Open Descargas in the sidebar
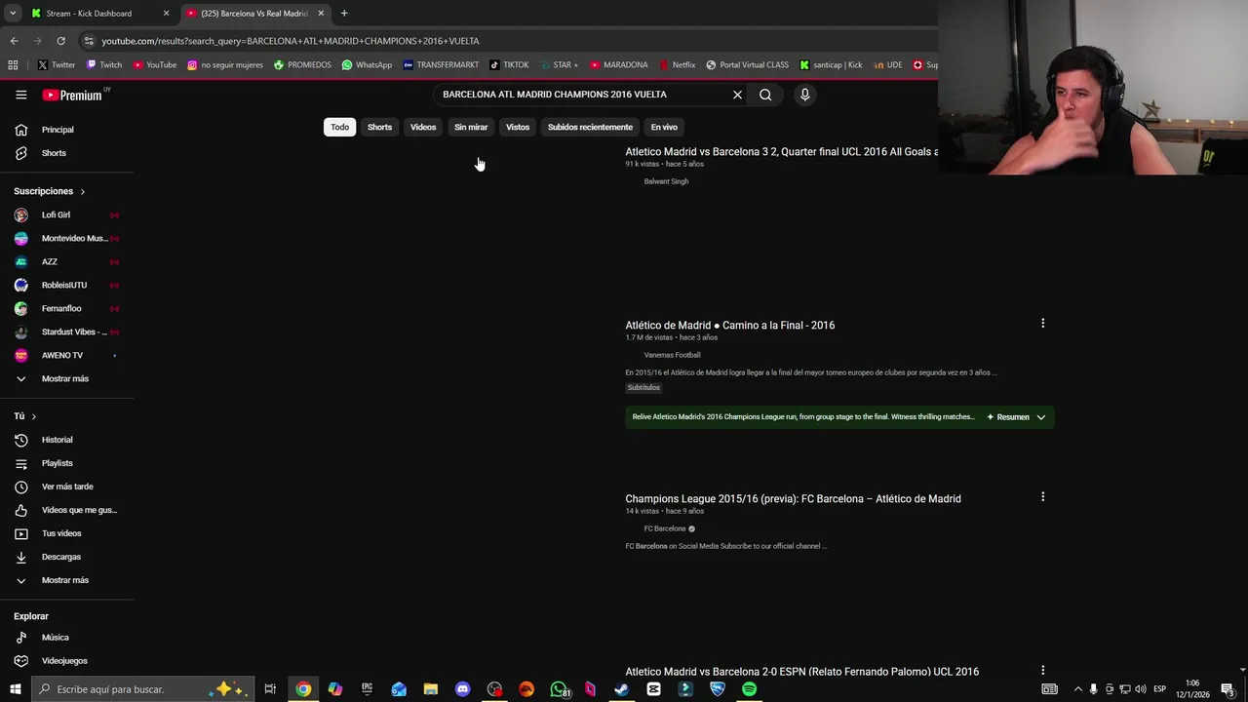The width and height of the screenshot is (1248, 702). click(66, 557)
